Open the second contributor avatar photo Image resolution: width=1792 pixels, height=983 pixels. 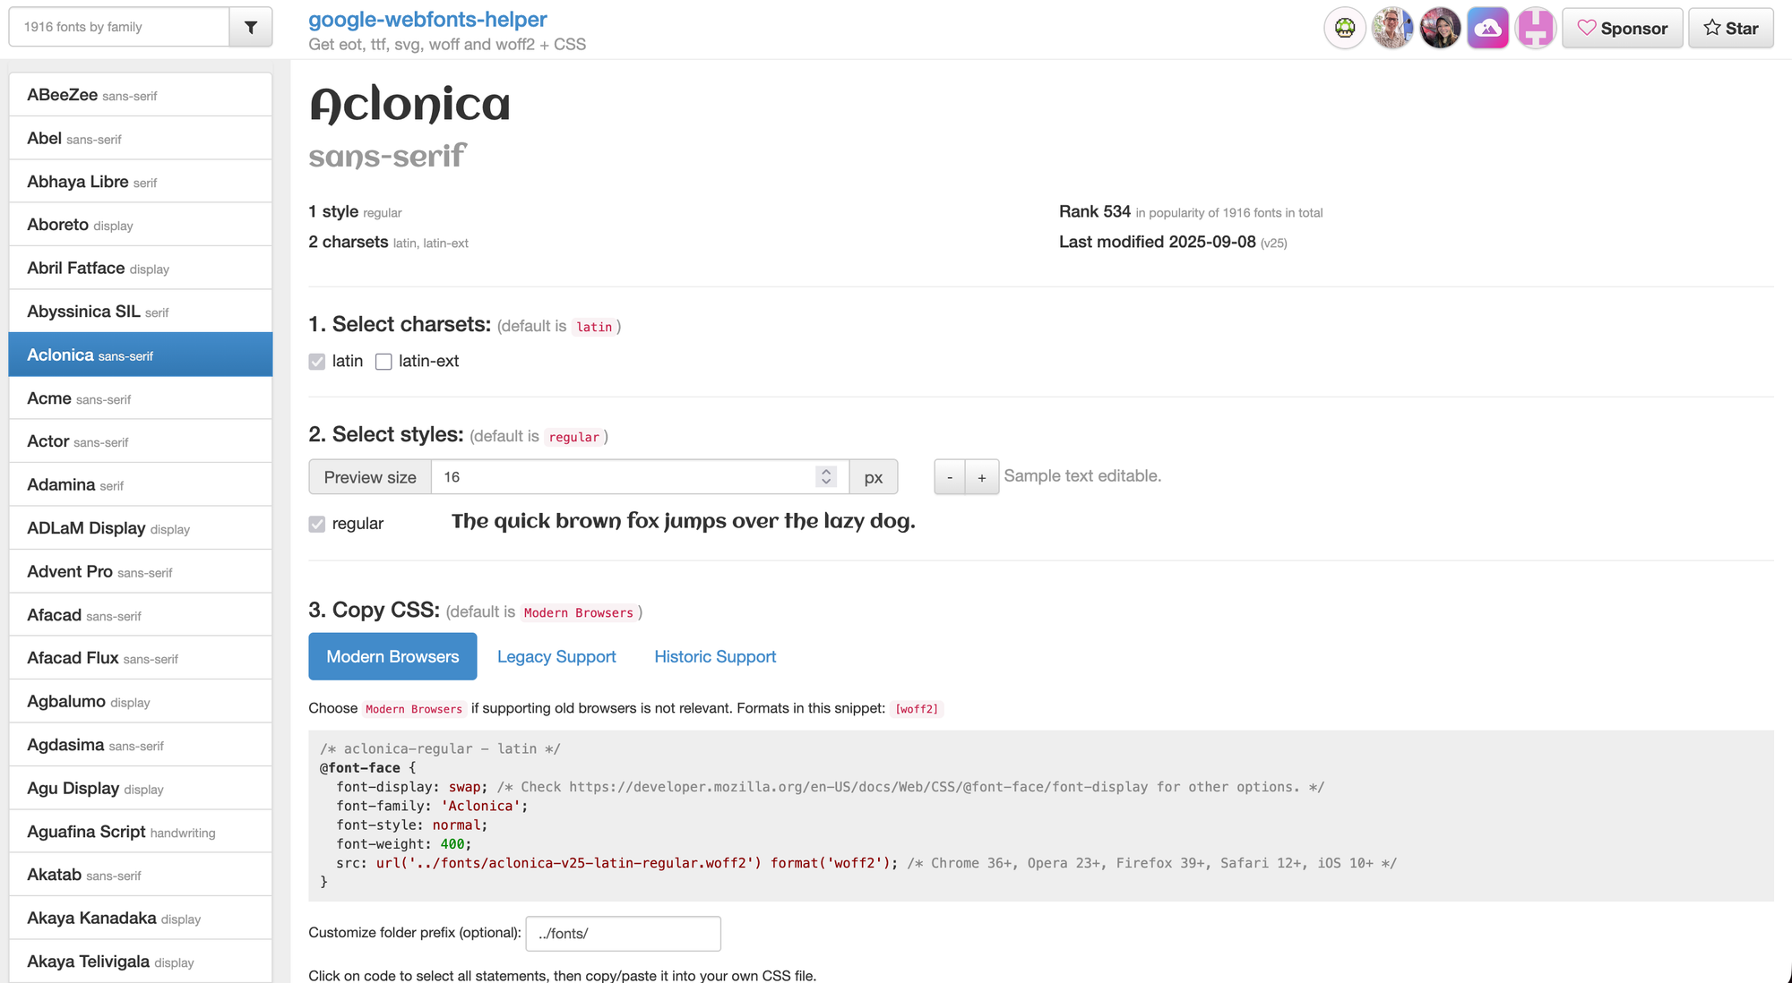tap(1440, 28)
